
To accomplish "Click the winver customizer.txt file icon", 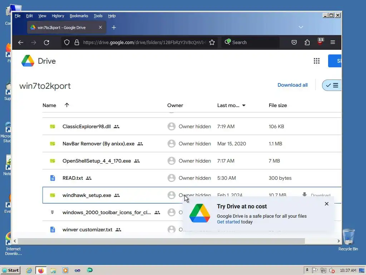I will point(53,230).
